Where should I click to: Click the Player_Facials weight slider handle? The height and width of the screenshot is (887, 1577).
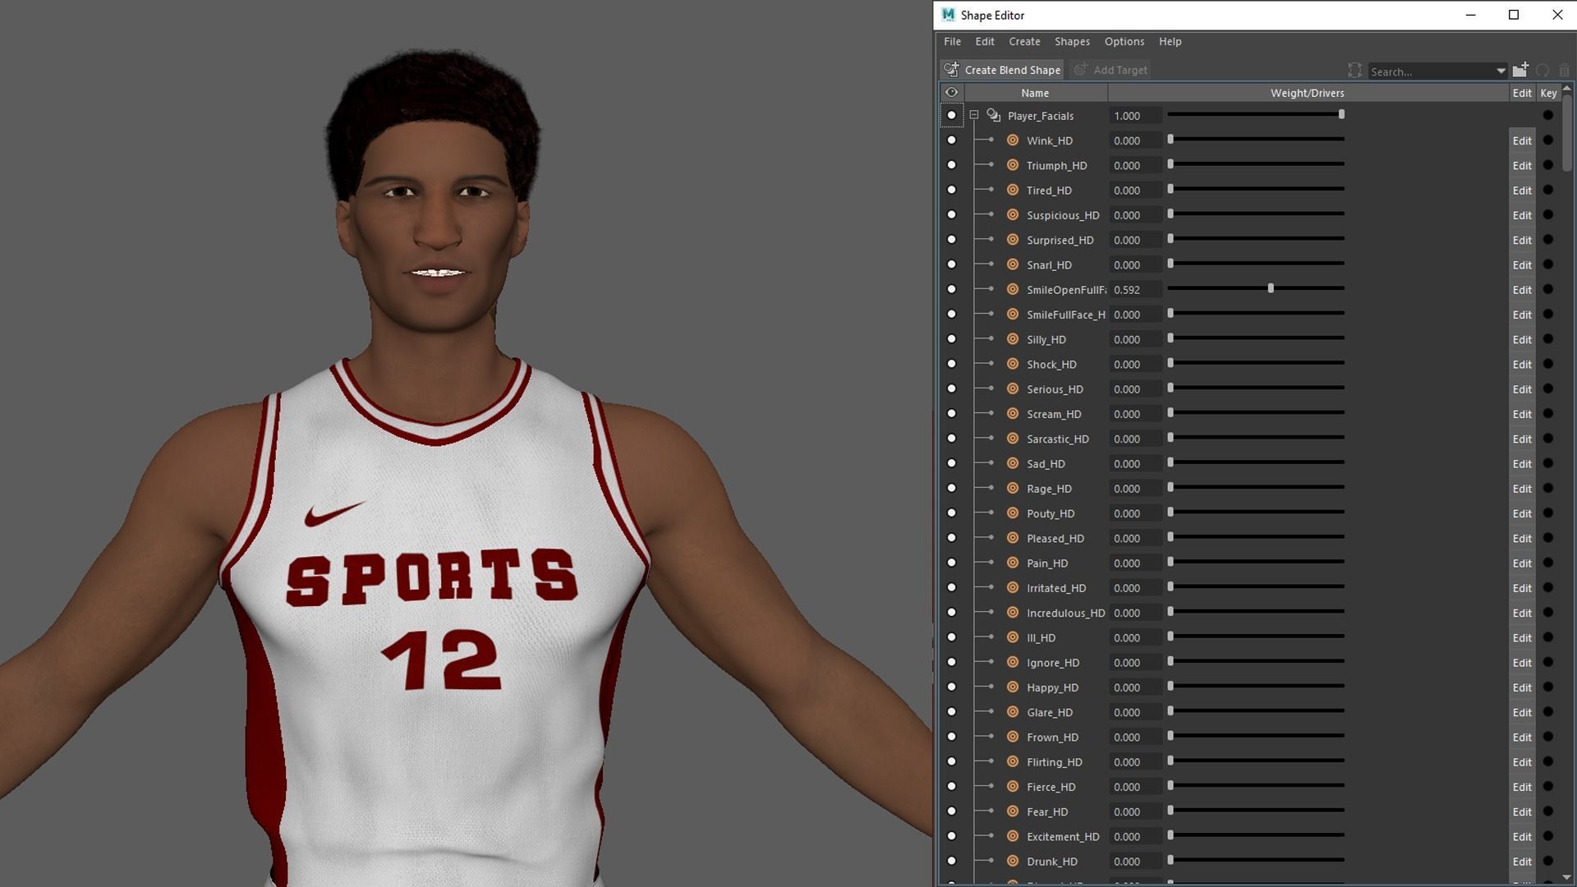pyautogui.click(x=1341, y=114)
